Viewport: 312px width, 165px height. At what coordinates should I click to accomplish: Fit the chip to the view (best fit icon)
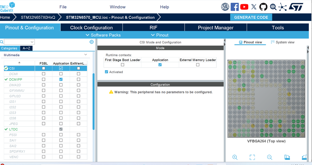tap(252, 157)
